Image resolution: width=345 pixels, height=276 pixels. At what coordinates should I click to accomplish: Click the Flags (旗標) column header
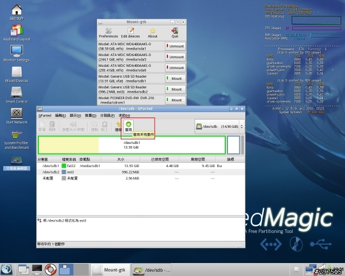[230, 160]
